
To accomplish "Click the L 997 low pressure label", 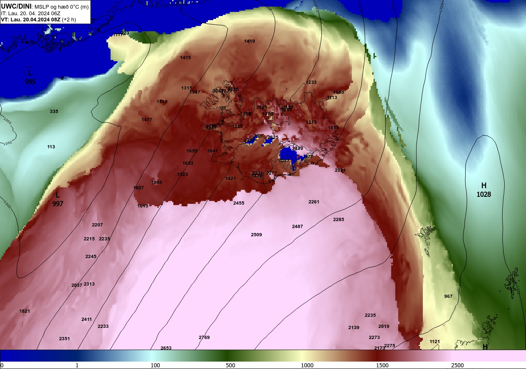I will coord(58,199).
